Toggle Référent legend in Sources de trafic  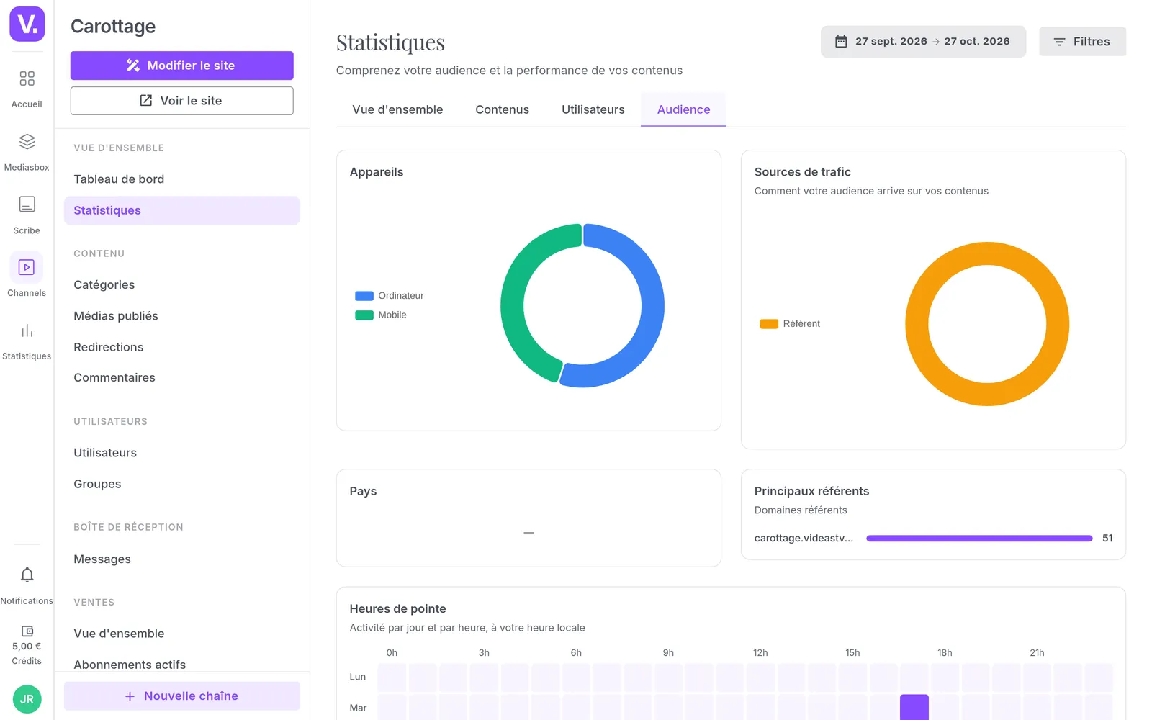point(790,324)
